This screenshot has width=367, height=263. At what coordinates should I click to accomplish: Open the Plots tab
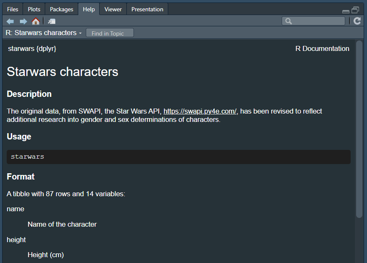click(x=34, y=9)
